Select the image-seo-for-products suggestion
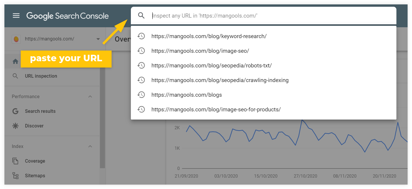 pos(216,109)
